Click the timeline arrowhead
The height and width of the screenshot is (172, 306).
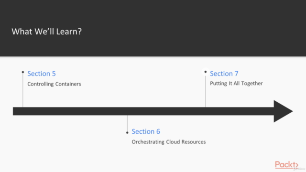(x=283, y=111)
